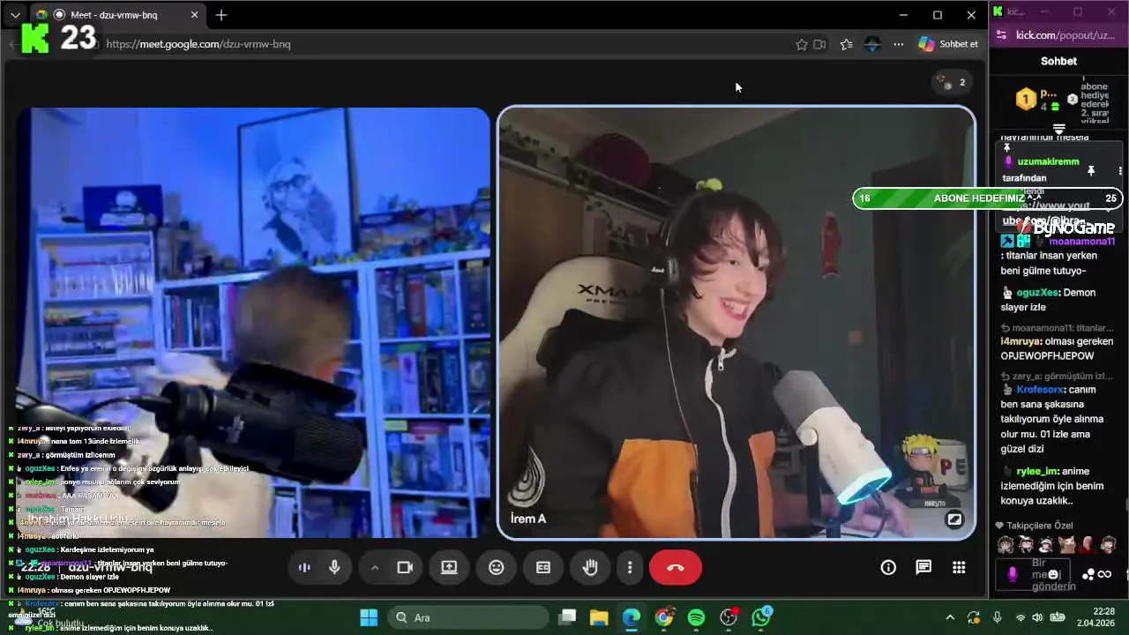Open more options three-dot menu in Meet
Image resolution: width=1129 pixels, height=635 pixels.
pos(630,567)
